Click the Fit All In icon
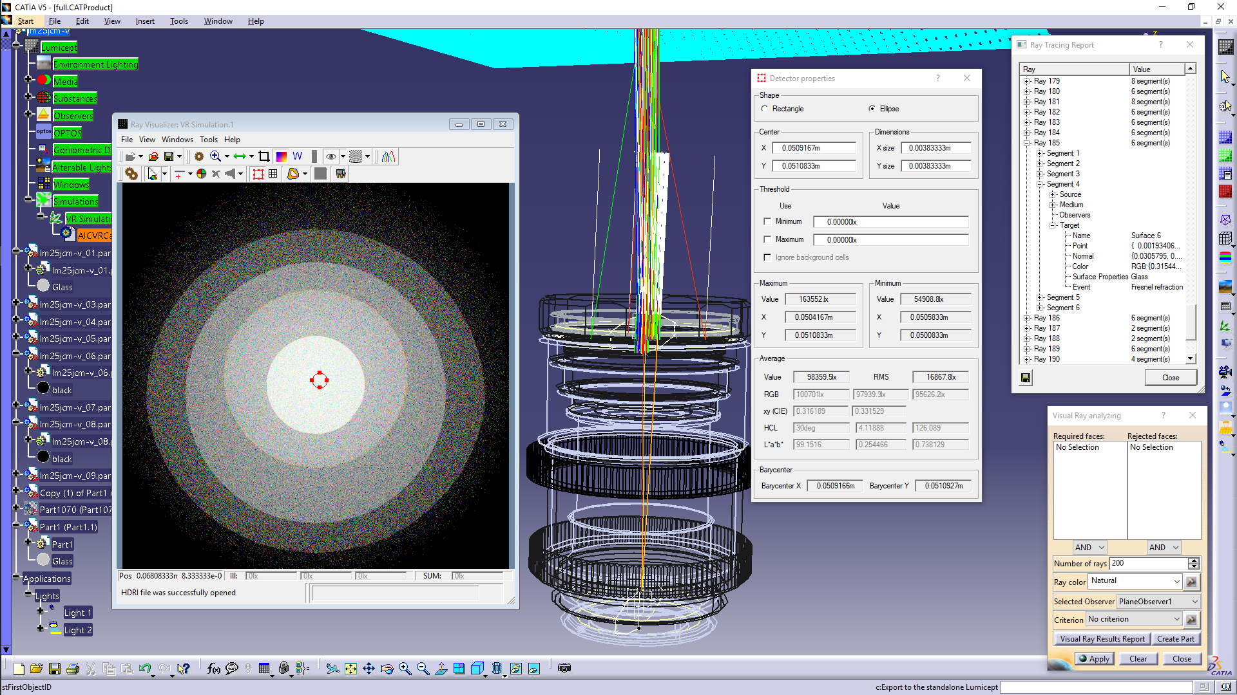This screenshot has width=1237, height=695. (350, 669)
